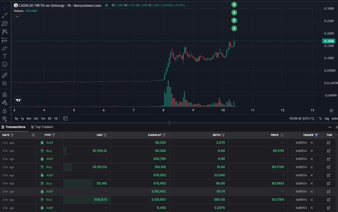Screen dimensions: 338x212
Task: Hide all drawings with eye icon
Action: coord(5,118)
